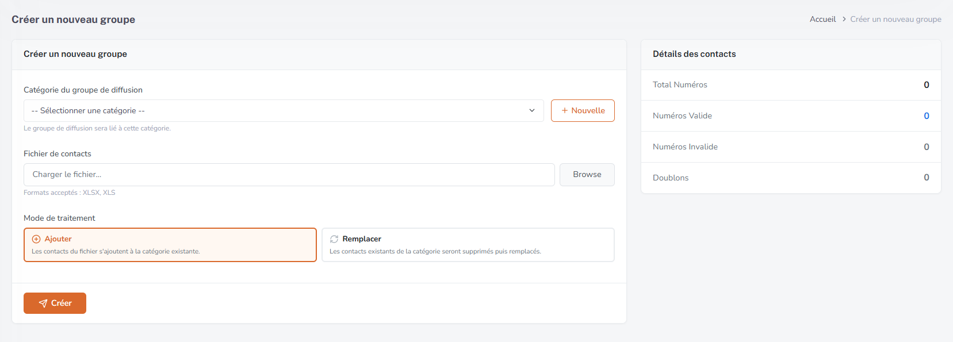Click the Total Numéros count value

[927, 84]
